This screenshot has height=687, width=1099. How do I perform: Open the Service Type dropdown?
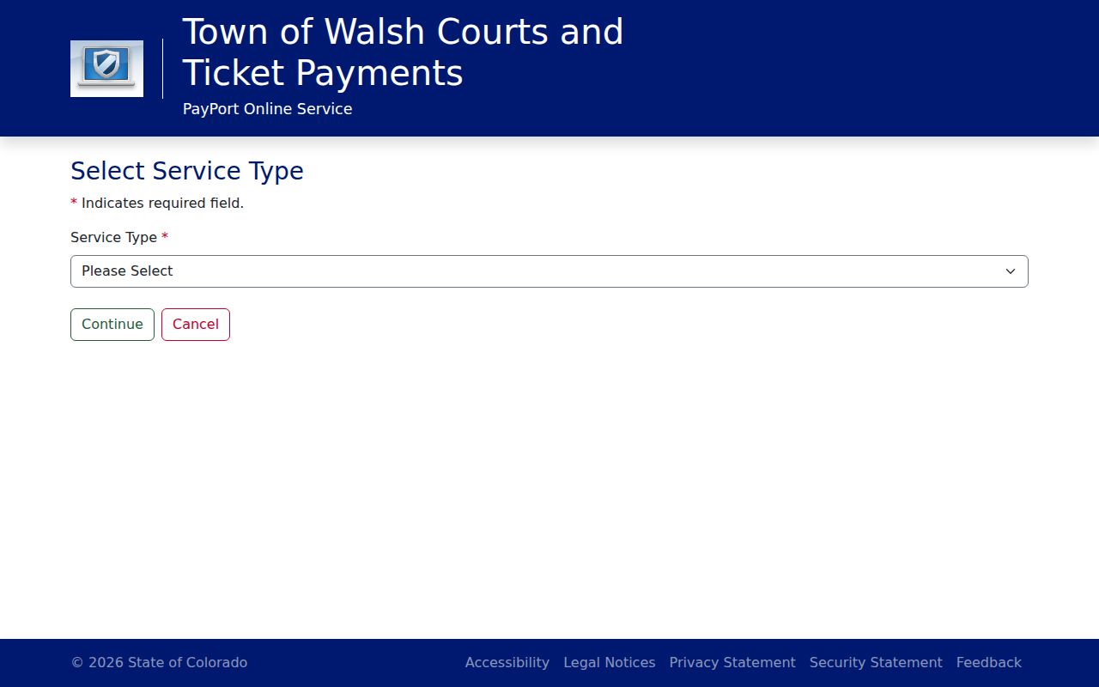pyautogui.click(x=549, y=271)
